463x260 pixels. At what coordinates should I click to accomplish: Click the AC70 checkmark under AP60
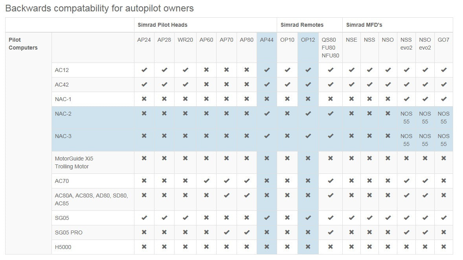(206, 181)
